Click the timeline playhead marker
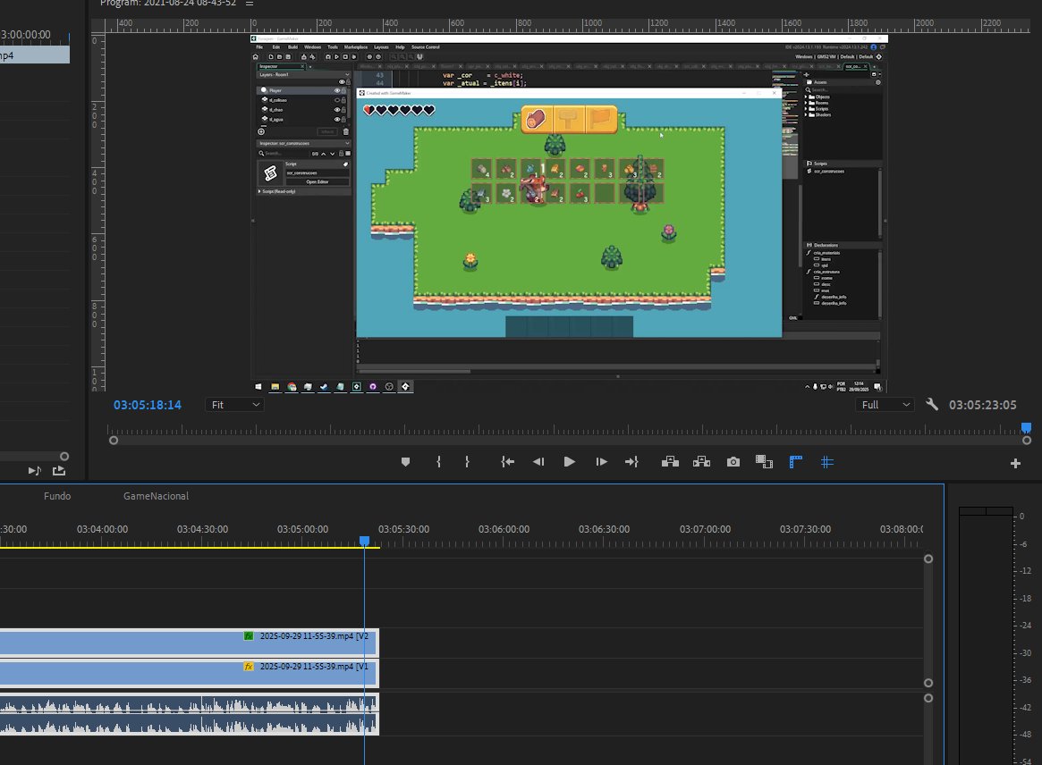The width and height of the screenshot is (1042, 765). coord(364,542)
